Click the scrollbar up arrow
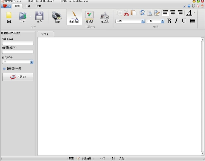This screenshot has height=161, width=205. 203,39
